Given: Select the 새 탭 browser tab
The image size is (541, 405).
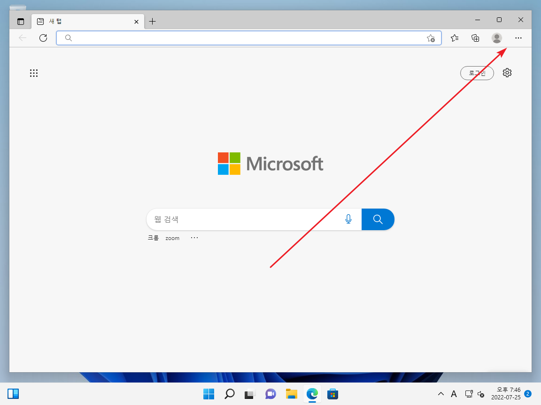Looking at the screenshot, I should pos(88,22).
